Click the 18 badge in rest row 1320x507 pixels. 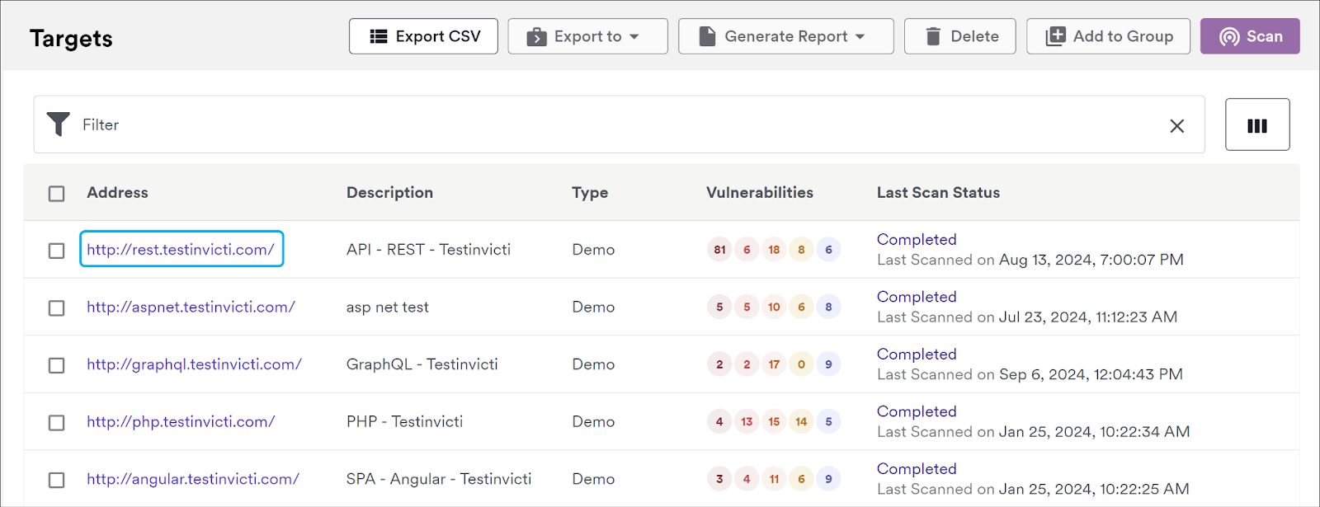point(774,249)
